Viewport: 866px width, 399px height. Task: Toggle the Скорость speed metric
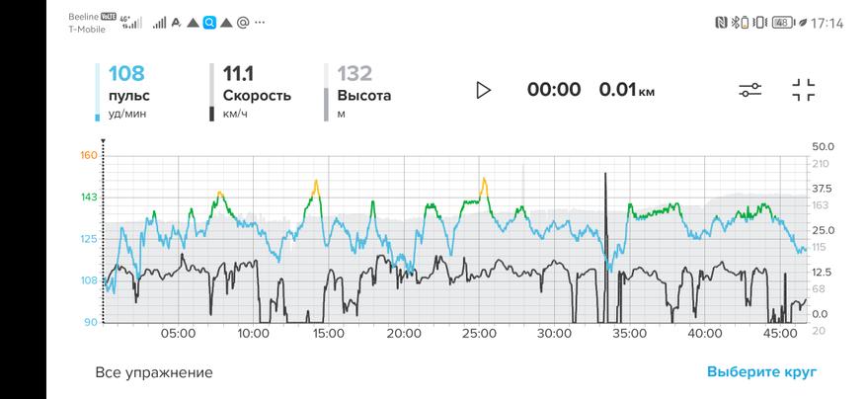pyautogui.click(x=251, y=92)
